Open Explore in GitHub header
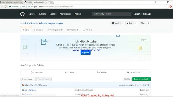 point(53,14)
